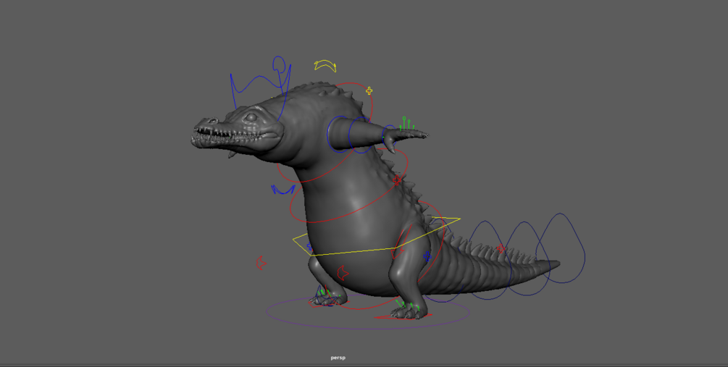The image size is (728, 367).
Task: Select green toe controls on the right foot
Action: 407,305
